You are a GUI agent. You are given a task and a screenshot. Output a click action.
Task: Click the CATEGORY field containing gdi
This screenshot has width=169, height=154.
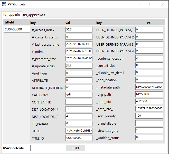point(79,95)
